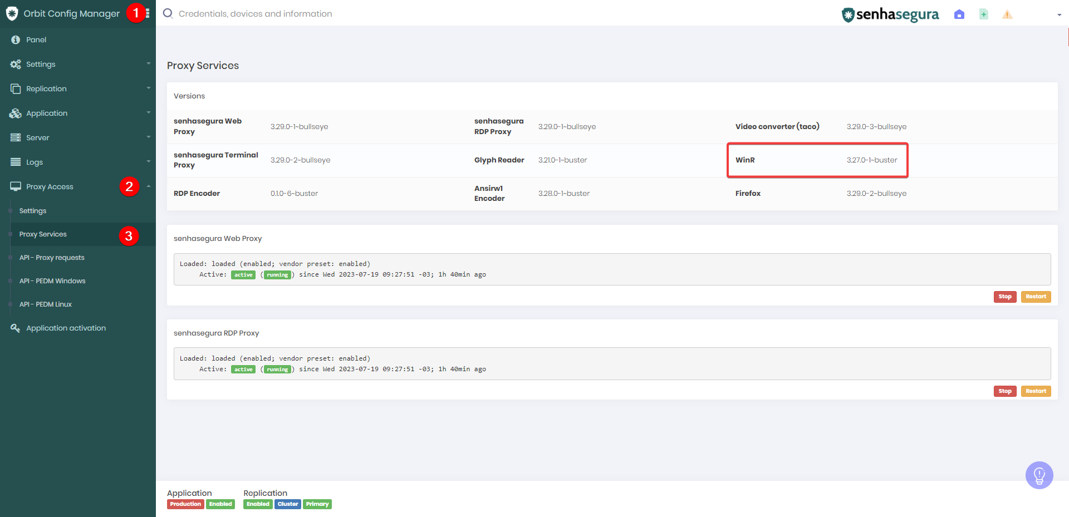Image resolution: width=1069 pixels, height=517 pixels.
Task: Click the Web Proxy active status badge
Action: [x=243, y=275]
